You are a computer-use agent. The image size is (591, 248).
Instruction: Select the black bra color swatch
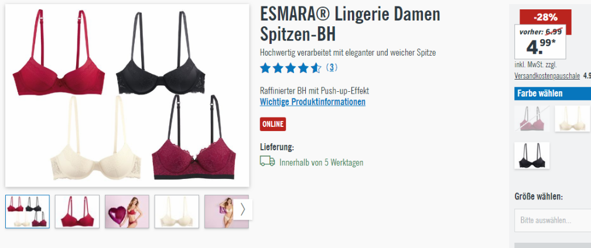532,156
